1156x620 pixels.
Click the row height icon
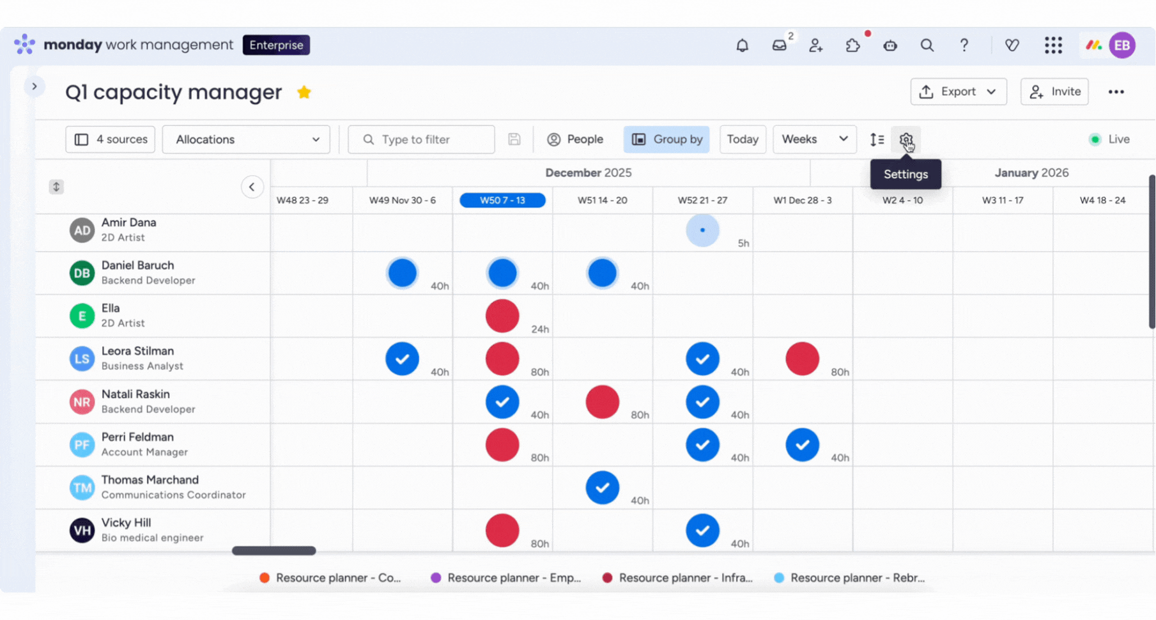pos(877,139)
